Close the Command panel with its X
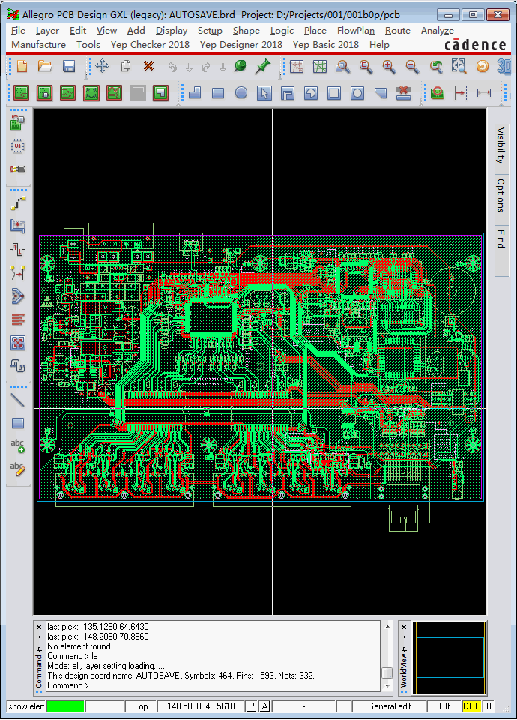This screenshot has width=517, height=720. pyautogui.click(x=39, y=627)
